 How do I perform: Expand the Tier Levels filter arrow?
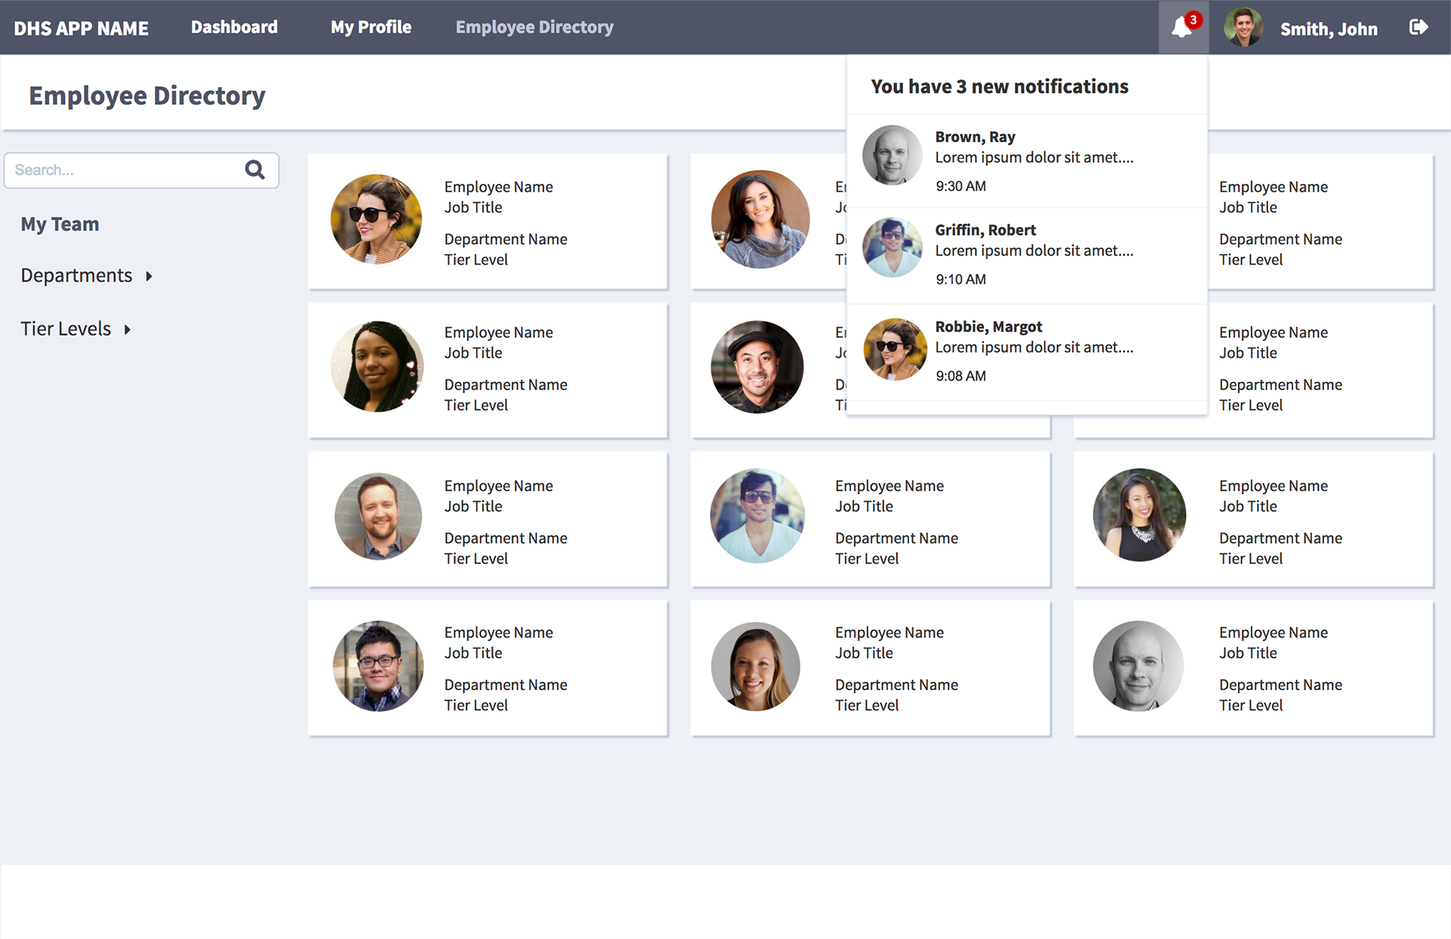tap(128, 330)
